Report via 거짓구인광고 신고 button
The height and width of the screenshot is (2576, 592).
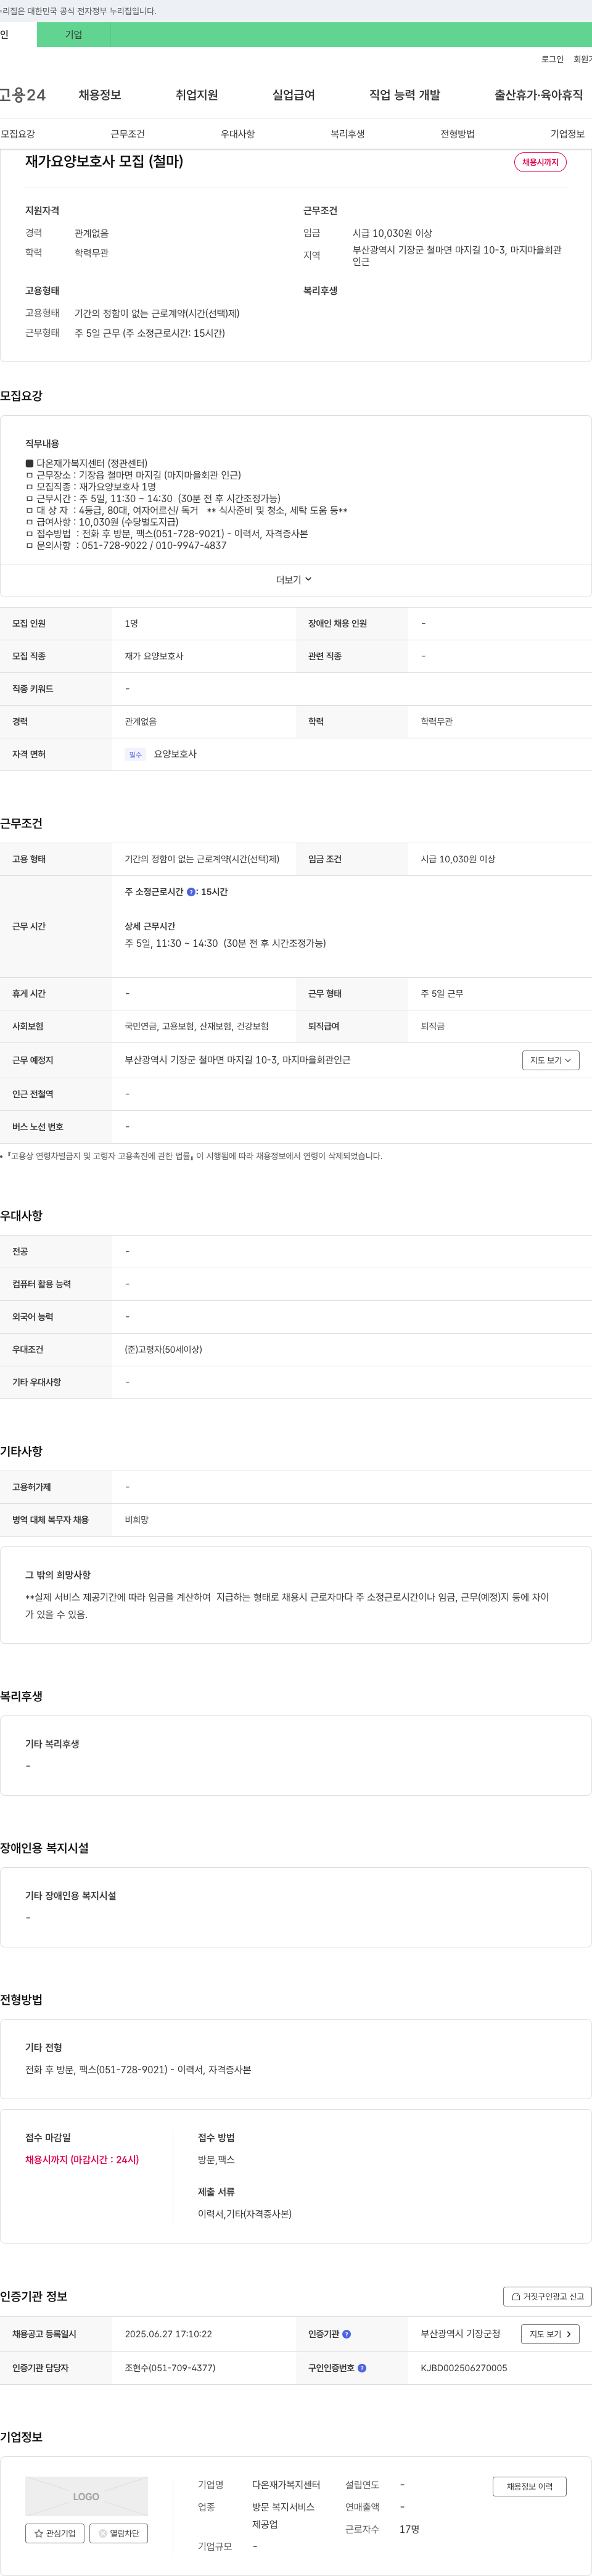tap(548, 2296)
